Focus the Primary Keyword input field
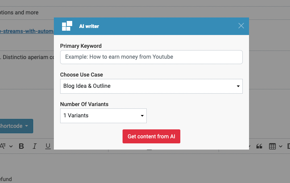 coord(151,57)
